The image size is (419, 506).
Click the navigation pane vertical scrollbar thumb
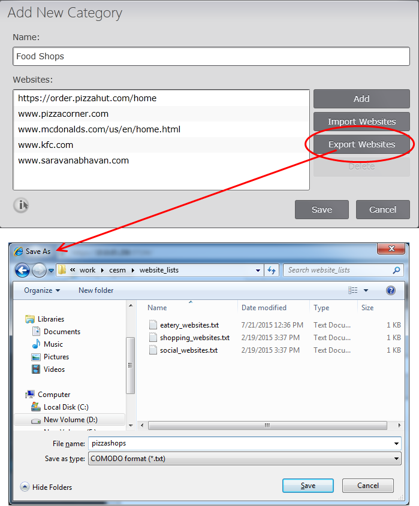131,365
